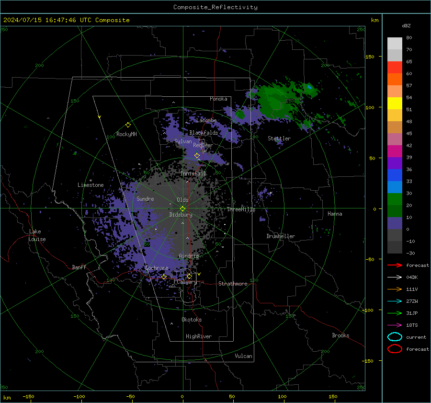Click the Composite_Reflectivity title
This screenshot has width=431, height=403.
point(215,7)
